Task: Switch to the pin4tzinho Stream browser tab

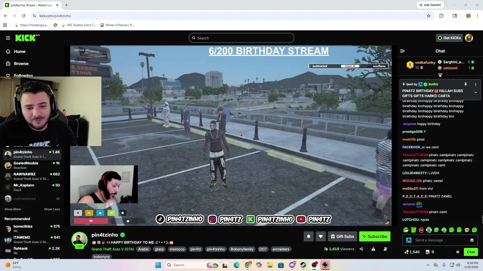Action: pos(31,5)
